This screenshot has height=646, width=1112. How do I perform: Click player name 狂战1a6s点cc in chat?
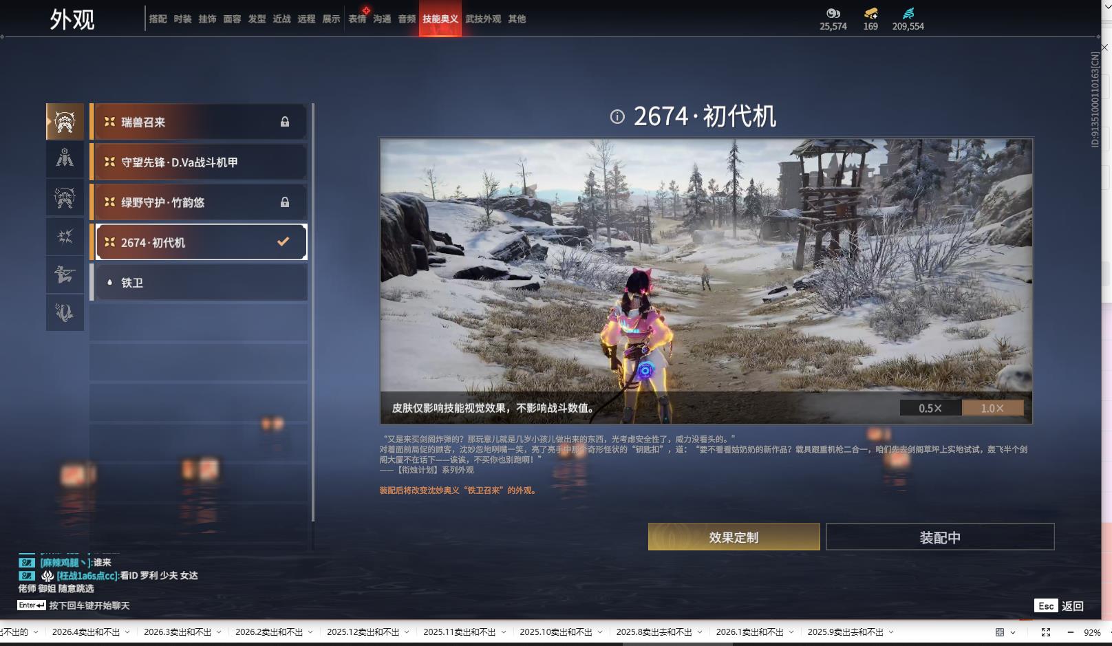click(x=87, y=576)
